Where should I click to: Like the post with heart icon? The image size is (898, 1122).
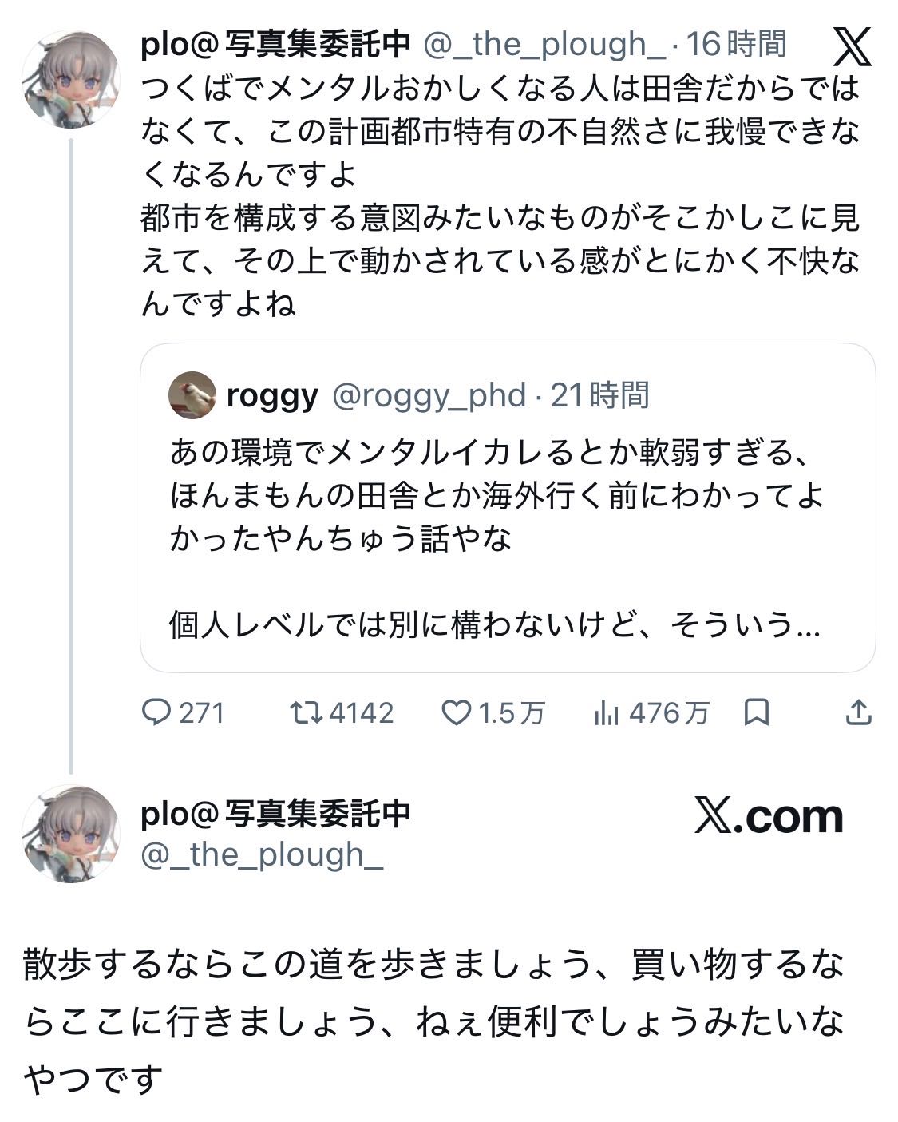tap(456, 712)
